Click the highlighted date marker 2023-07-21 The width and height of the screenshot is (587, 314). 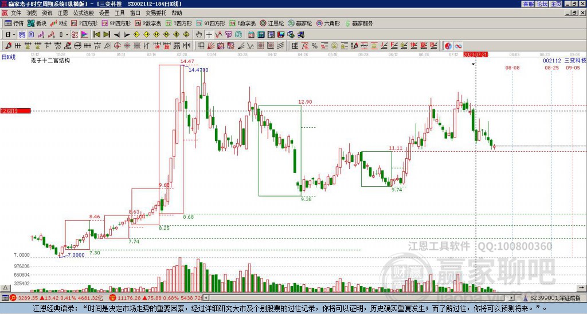[475, 54]
